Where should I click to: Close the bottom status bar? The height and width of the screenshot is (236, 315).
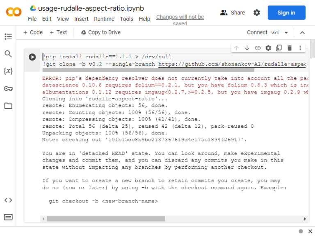pyautogui.click(x=310, y=231)
